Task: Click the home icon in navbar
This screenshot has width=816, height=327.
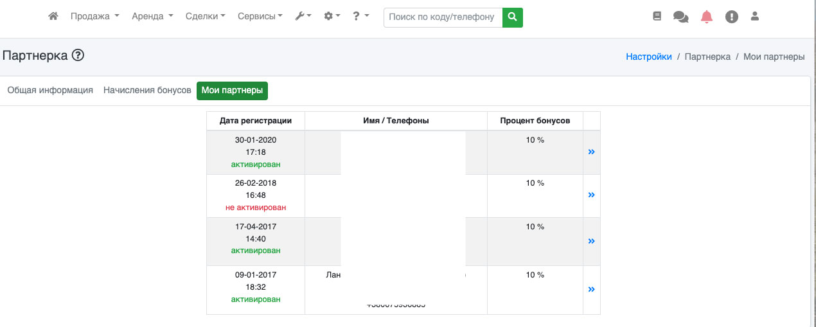Action: coord(53,17)
